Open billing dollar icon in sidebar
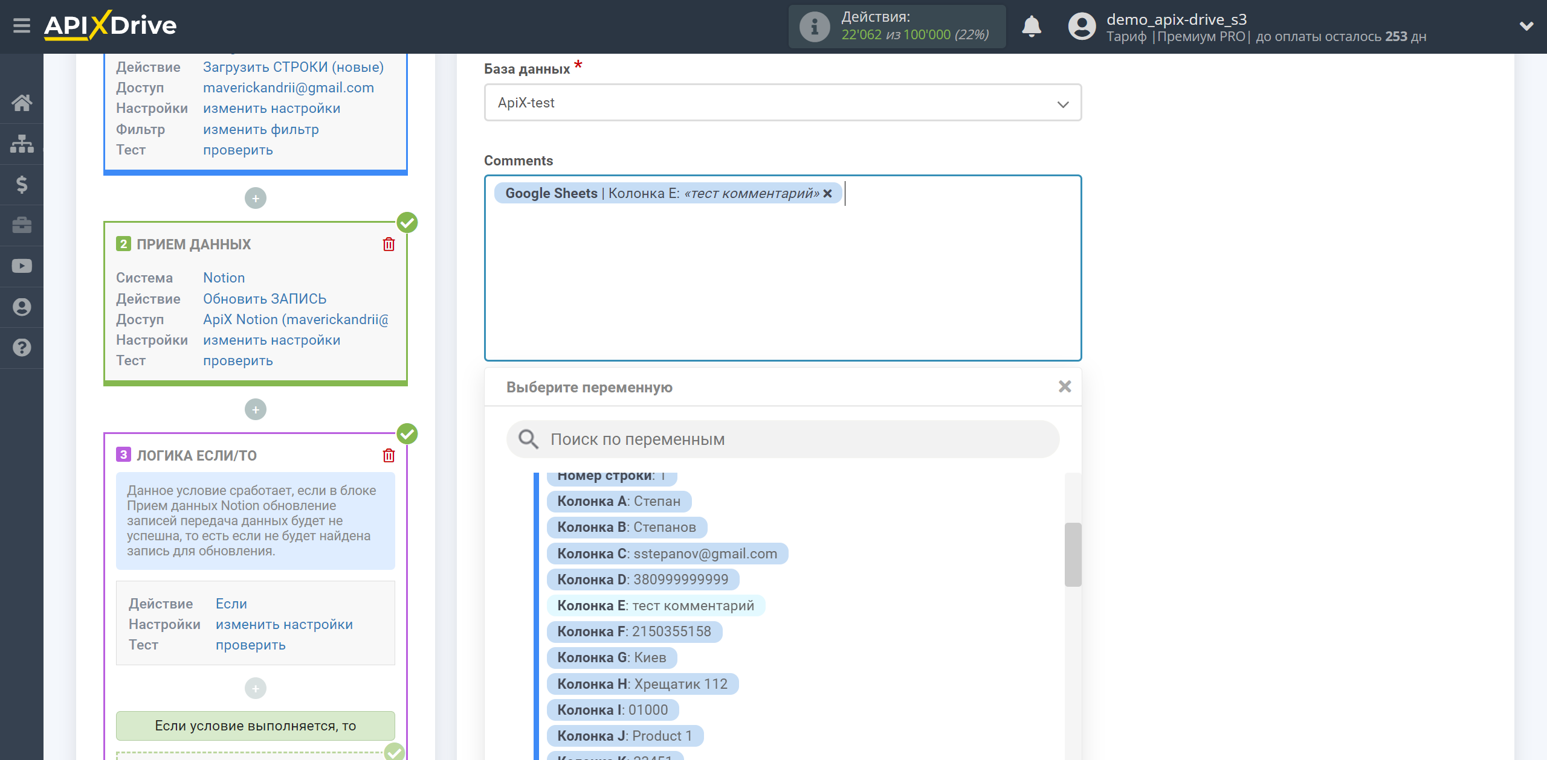 click(22, 184)
